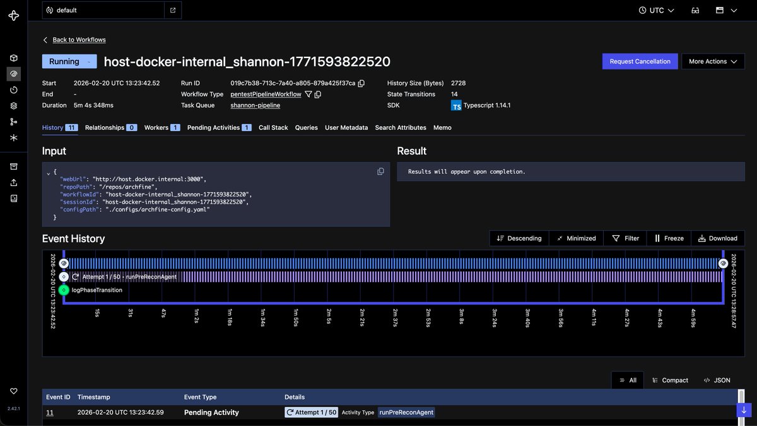Screen dimensions: 757x426
Task: Open the More Actions dropdown
Action: [713, 61]
